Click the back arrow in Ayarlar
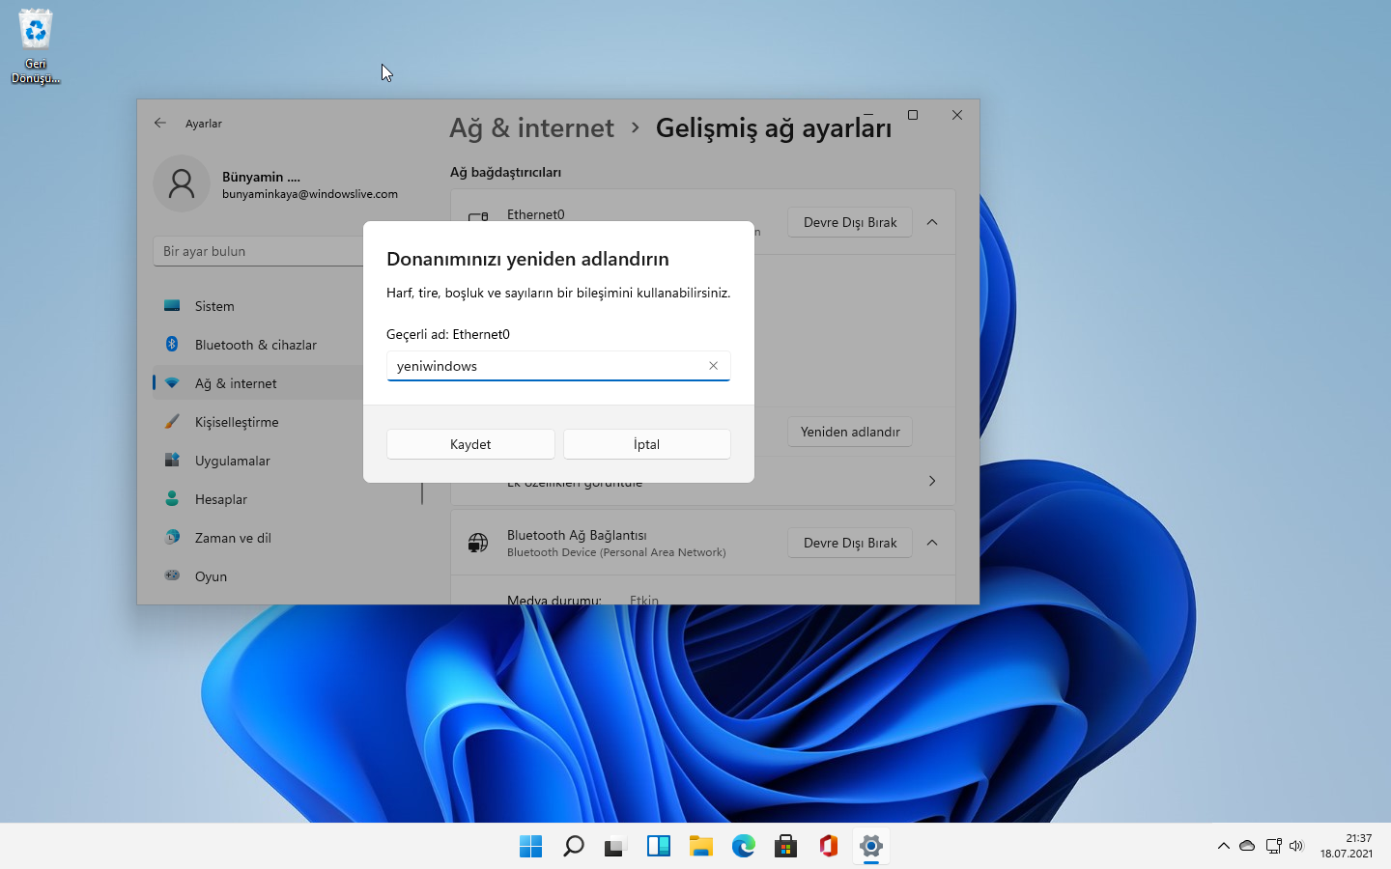1391x869 pixels. point(160,123)
